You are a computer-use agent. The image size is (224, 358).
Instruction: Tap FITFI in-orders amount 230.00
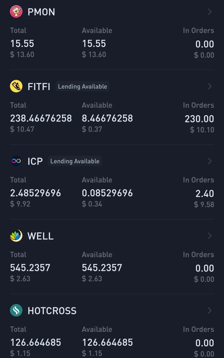(199, 119)
